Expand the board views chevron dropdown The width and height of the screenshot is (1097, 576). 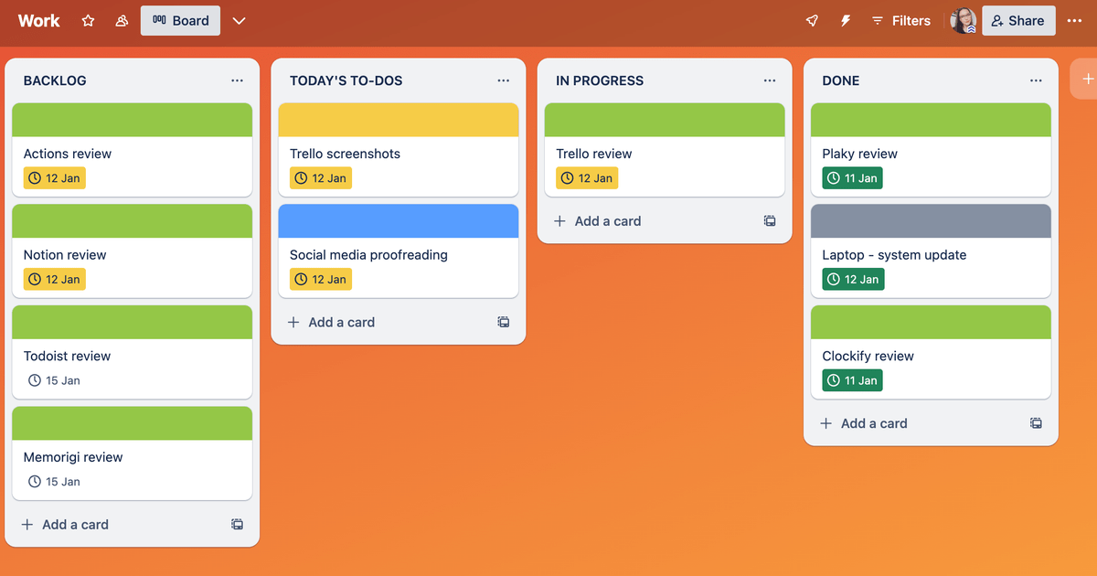(240, 21)
